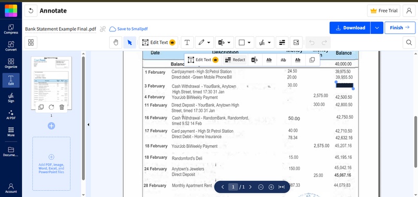Rotate page from thumbnail controls
The image size is (418, 197).
[51, 107]
